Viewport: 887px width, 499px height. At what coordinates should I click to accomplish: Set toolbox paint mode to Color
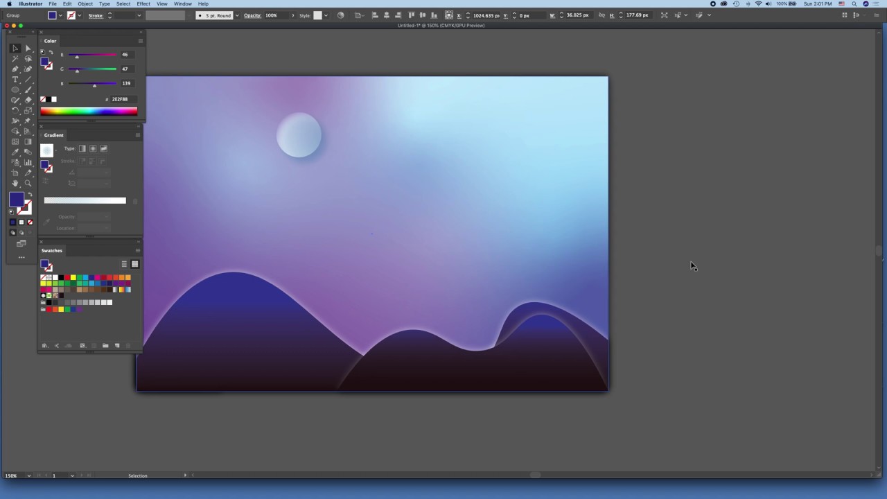12,222
